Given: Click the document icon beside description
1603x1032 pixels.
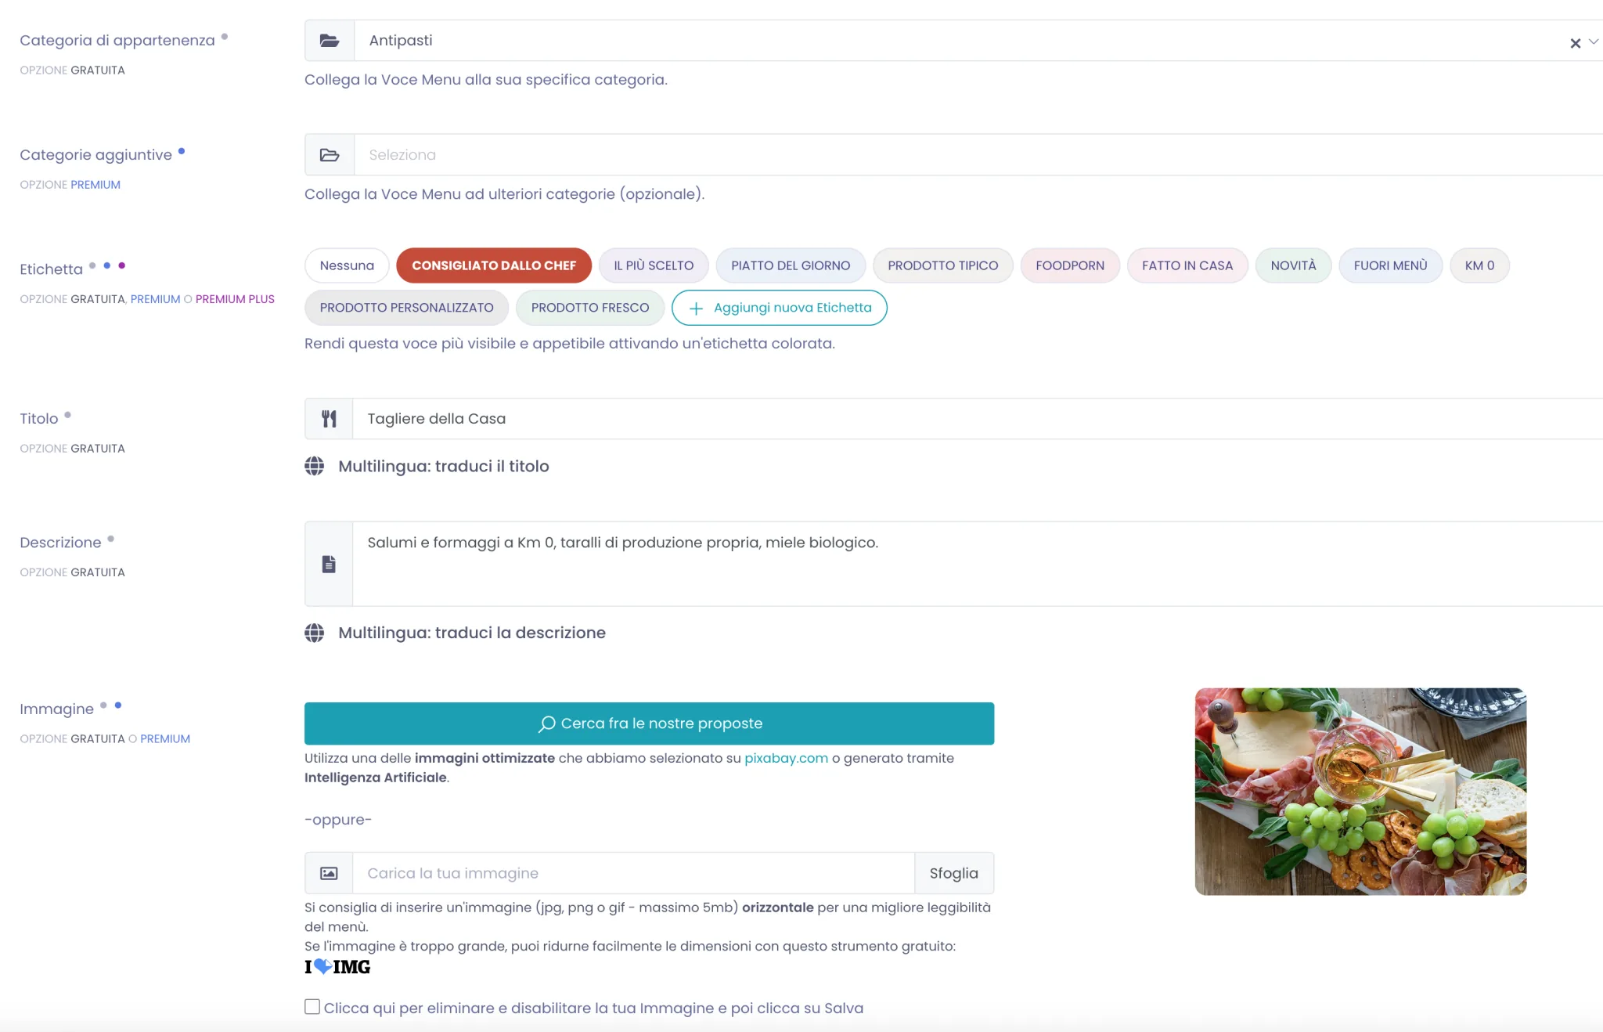Looking at the screenshot, I should 329,564.
